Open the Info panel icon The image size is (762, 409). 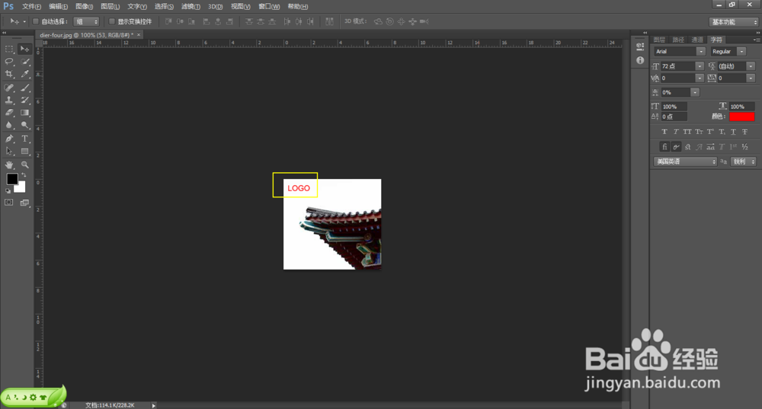pyautogui.click(x=640, y=60)
